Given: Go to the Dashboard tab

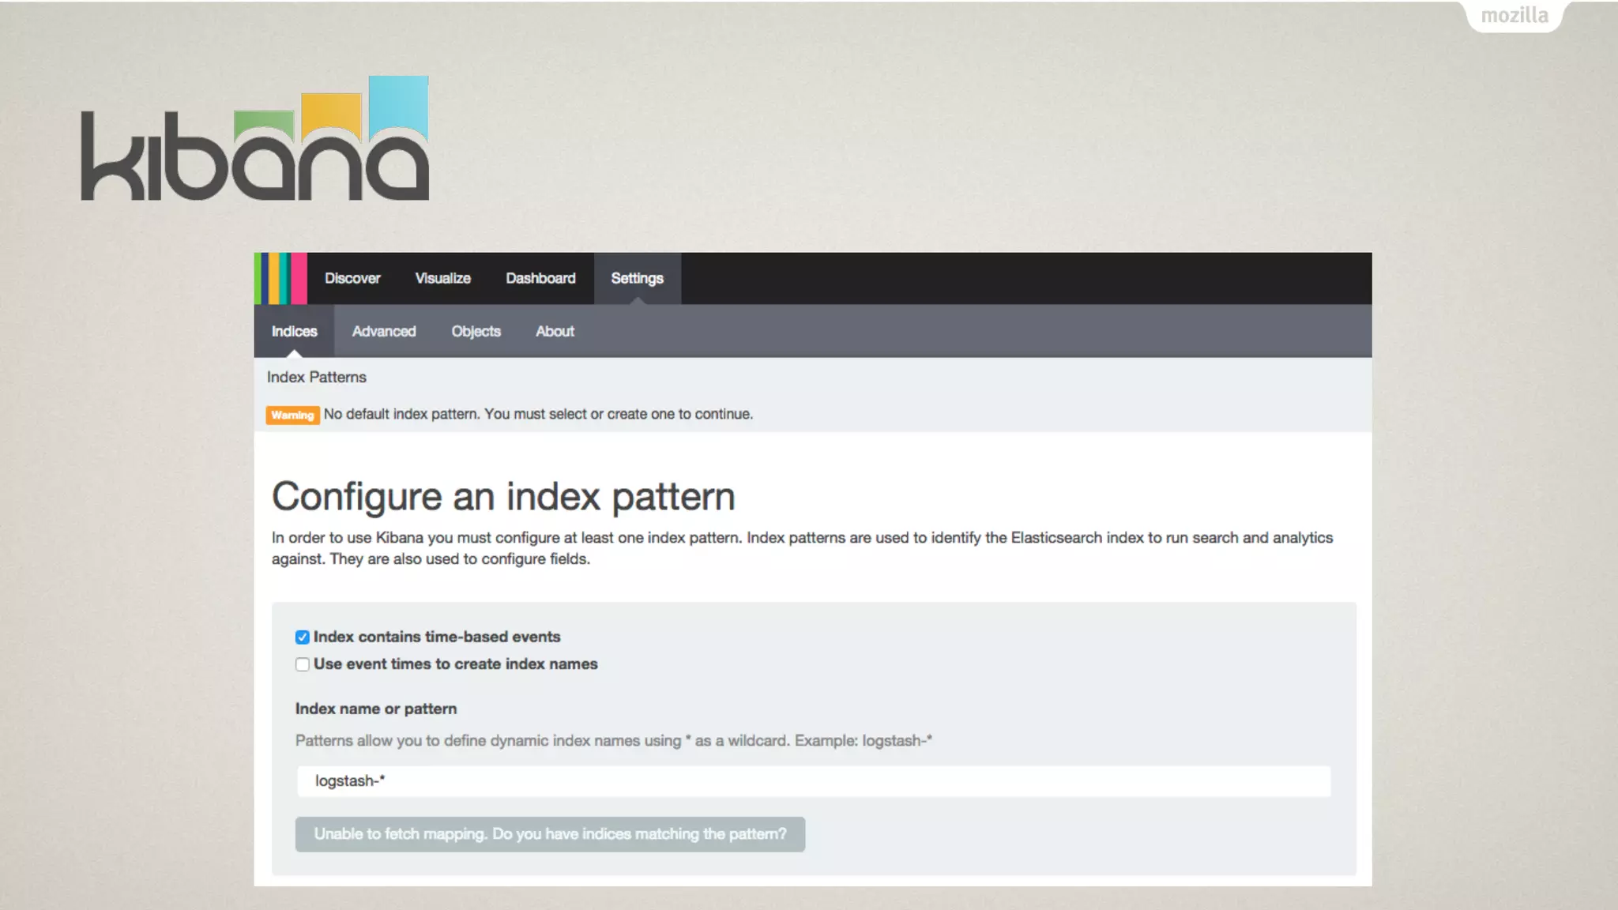Looking at the screenshot, I should 540,278.
